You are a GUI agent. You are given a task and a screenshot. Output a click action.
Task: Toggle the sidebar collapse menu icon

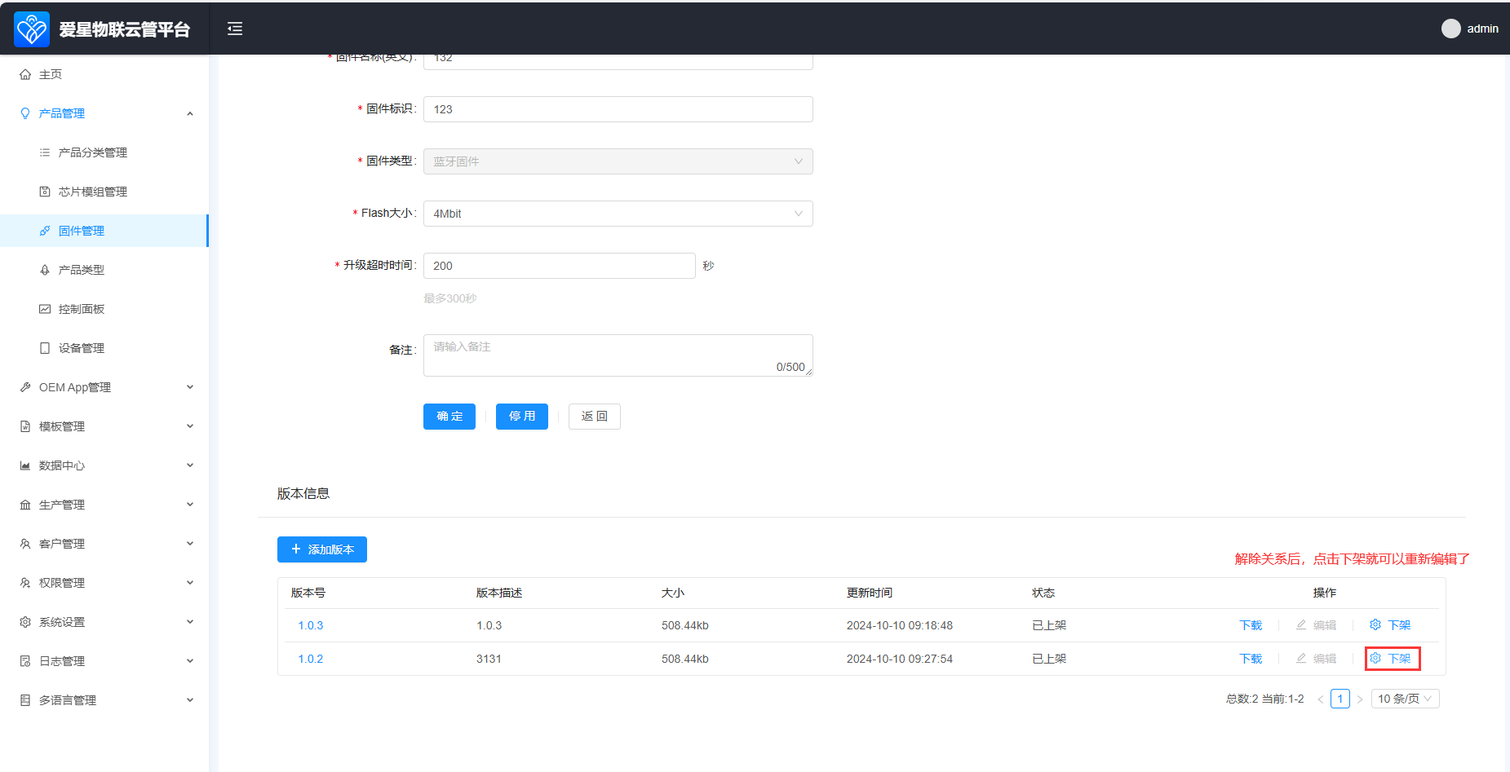click(x=235, y=29)
